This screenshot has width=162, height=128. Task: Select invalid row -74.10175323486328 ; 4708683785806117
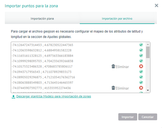[x=42, y=67]
